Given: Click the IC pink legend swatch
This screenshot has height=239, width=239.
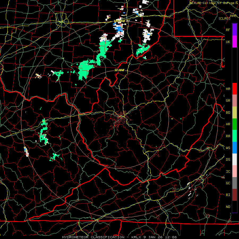Looking at the screenshot, I should 234,171.
